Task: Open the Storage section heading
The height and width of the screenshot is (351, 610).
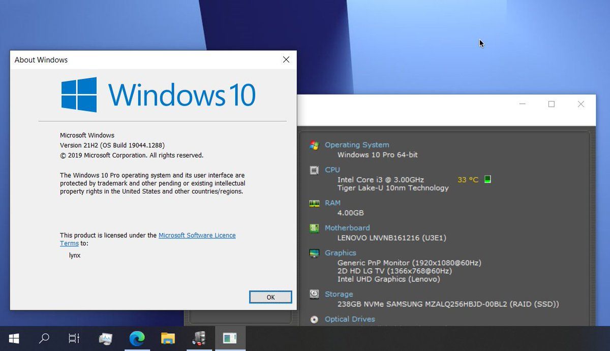Action: tap(339, 294)
